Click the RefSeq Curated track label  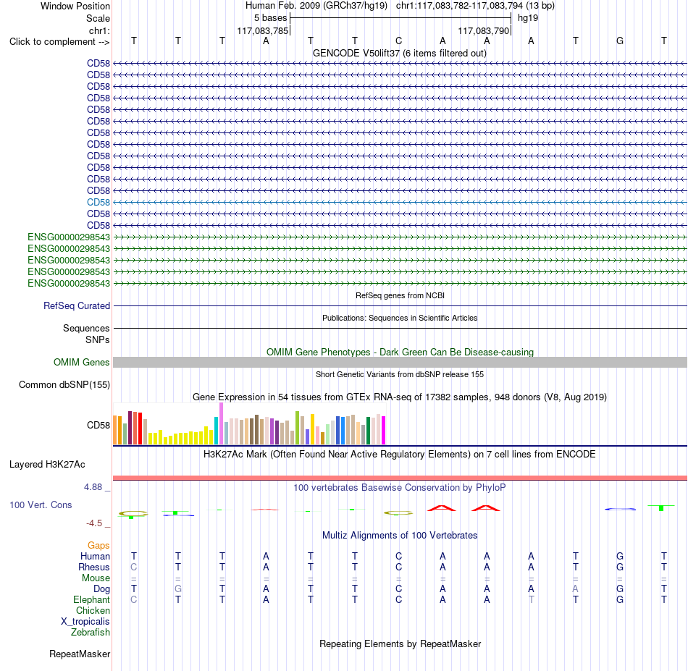pos(76,305)
